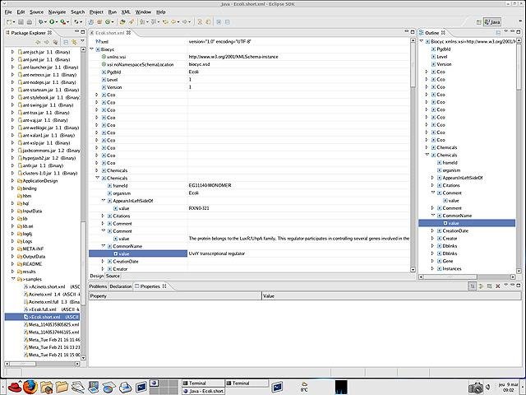Click Collapse All in Package Explorer

(66, 42)
